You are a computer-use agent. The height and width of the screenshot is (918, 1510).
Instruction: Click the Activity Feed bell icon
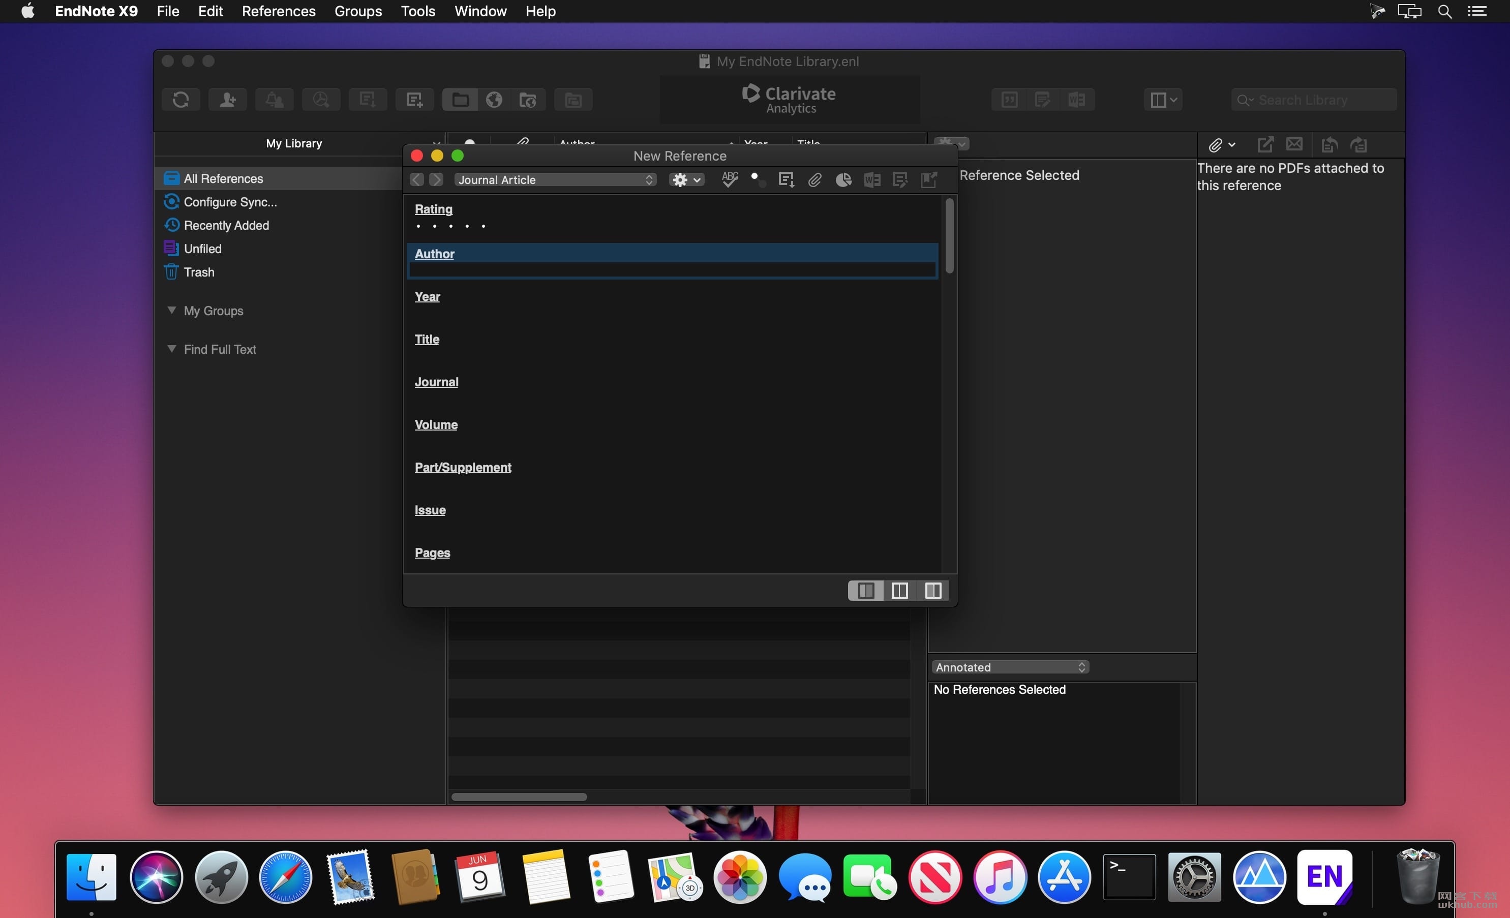(x=275, y=99)
